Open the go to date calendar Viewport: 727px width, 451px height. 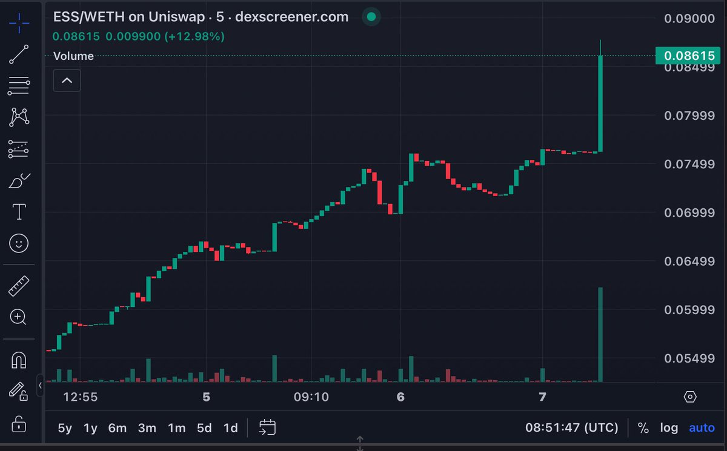[x=267, y=427]
